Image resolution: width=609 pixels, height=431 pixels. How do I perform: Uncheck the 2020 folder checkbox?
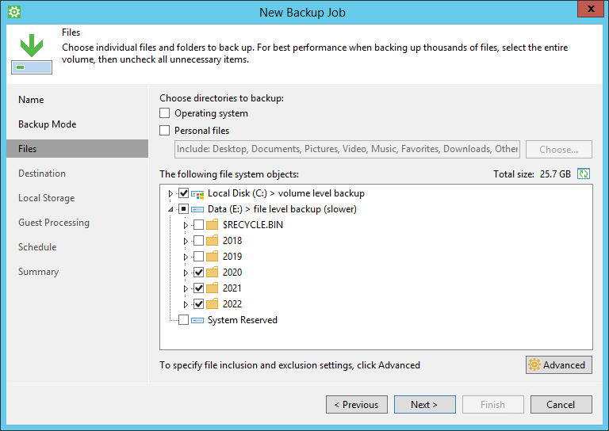point(198,273)
